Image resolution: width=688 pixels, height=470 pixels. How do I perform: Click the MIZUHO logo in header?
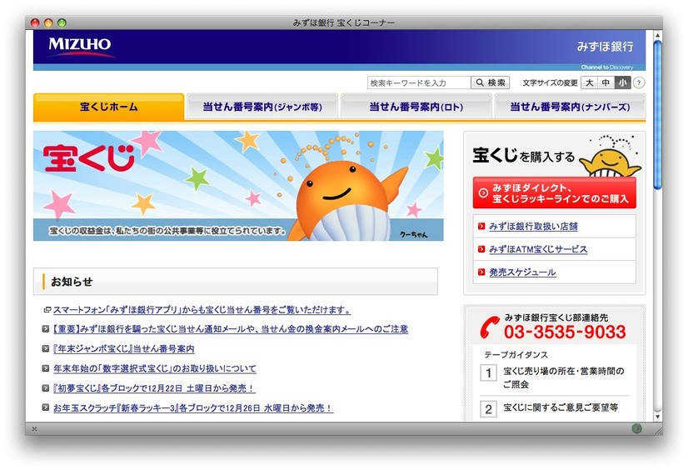pos(80,47)
